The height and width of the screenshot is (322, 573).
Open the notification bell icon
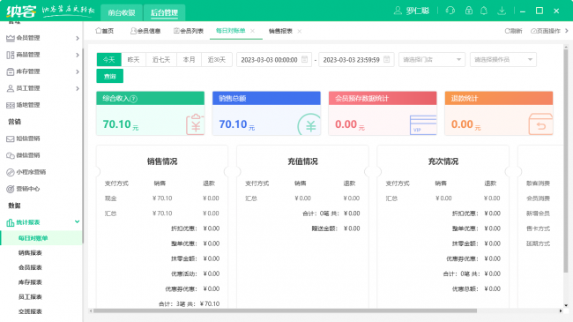click(484, 11)
